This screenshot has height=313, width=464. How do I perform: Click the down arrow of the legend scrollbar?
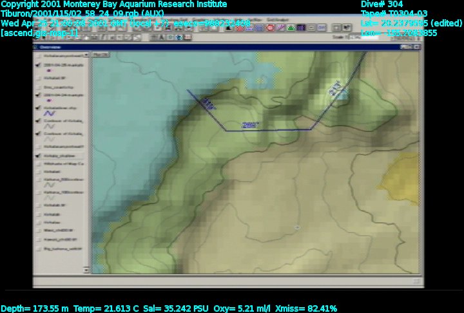[86, 270]
